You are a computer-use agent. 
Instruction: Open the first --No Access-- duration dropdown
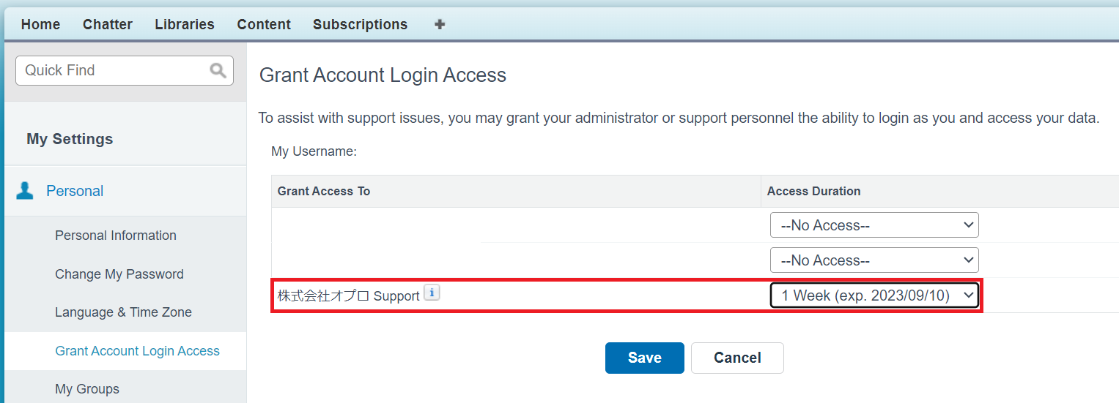coord(874,225)
